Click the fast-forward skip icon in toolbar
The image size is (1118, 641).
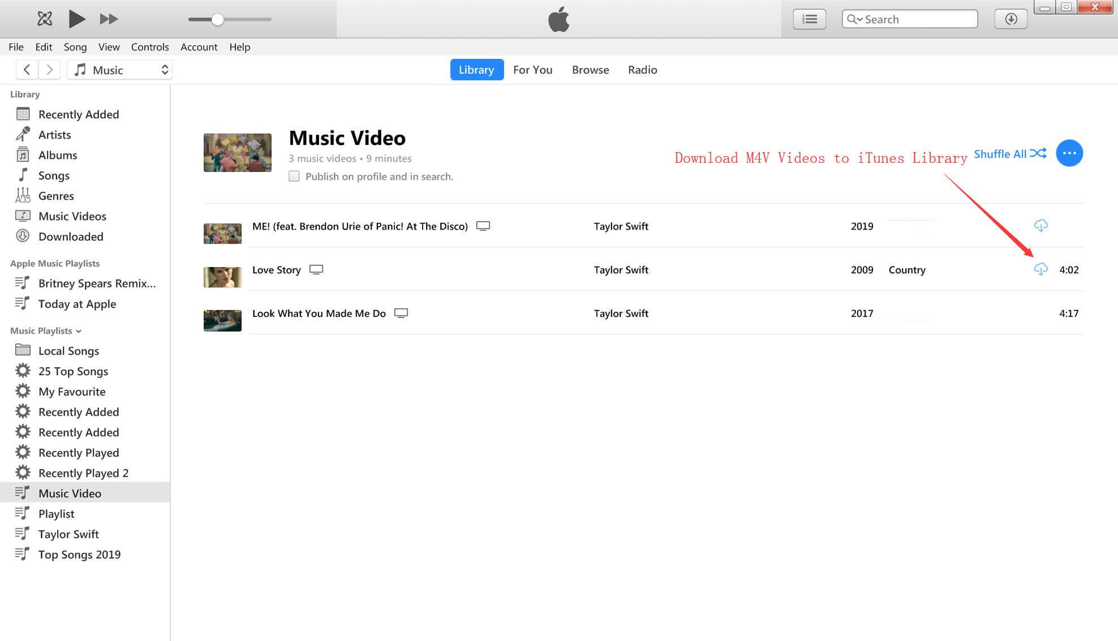107,19
